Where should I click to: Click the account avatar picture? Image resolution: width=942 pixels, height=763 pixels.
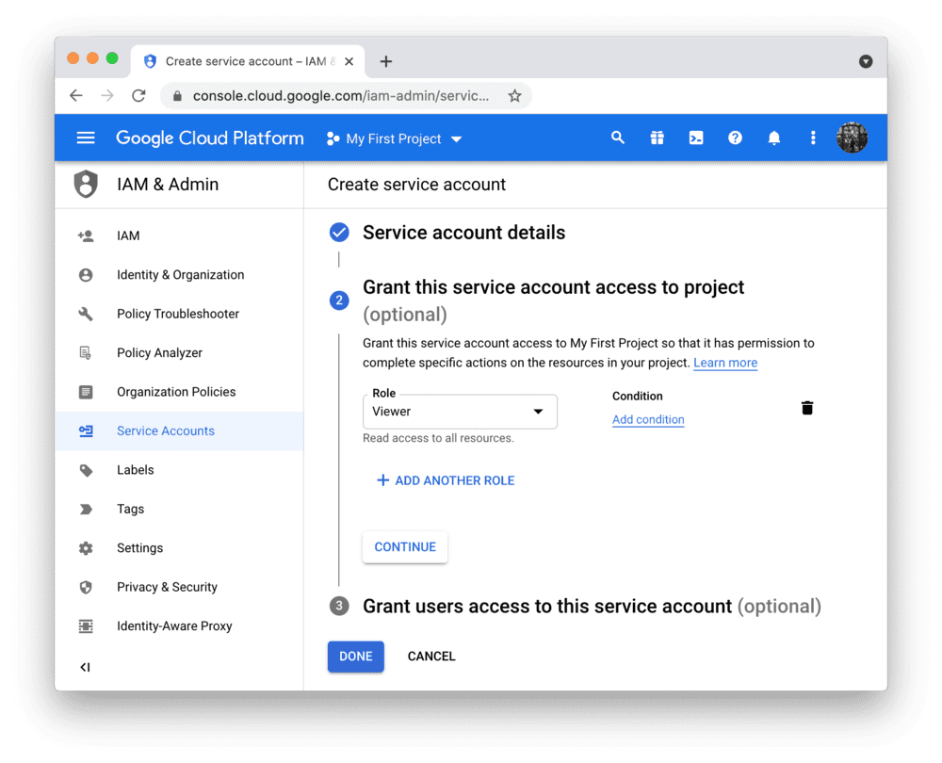tap(852, 138)
